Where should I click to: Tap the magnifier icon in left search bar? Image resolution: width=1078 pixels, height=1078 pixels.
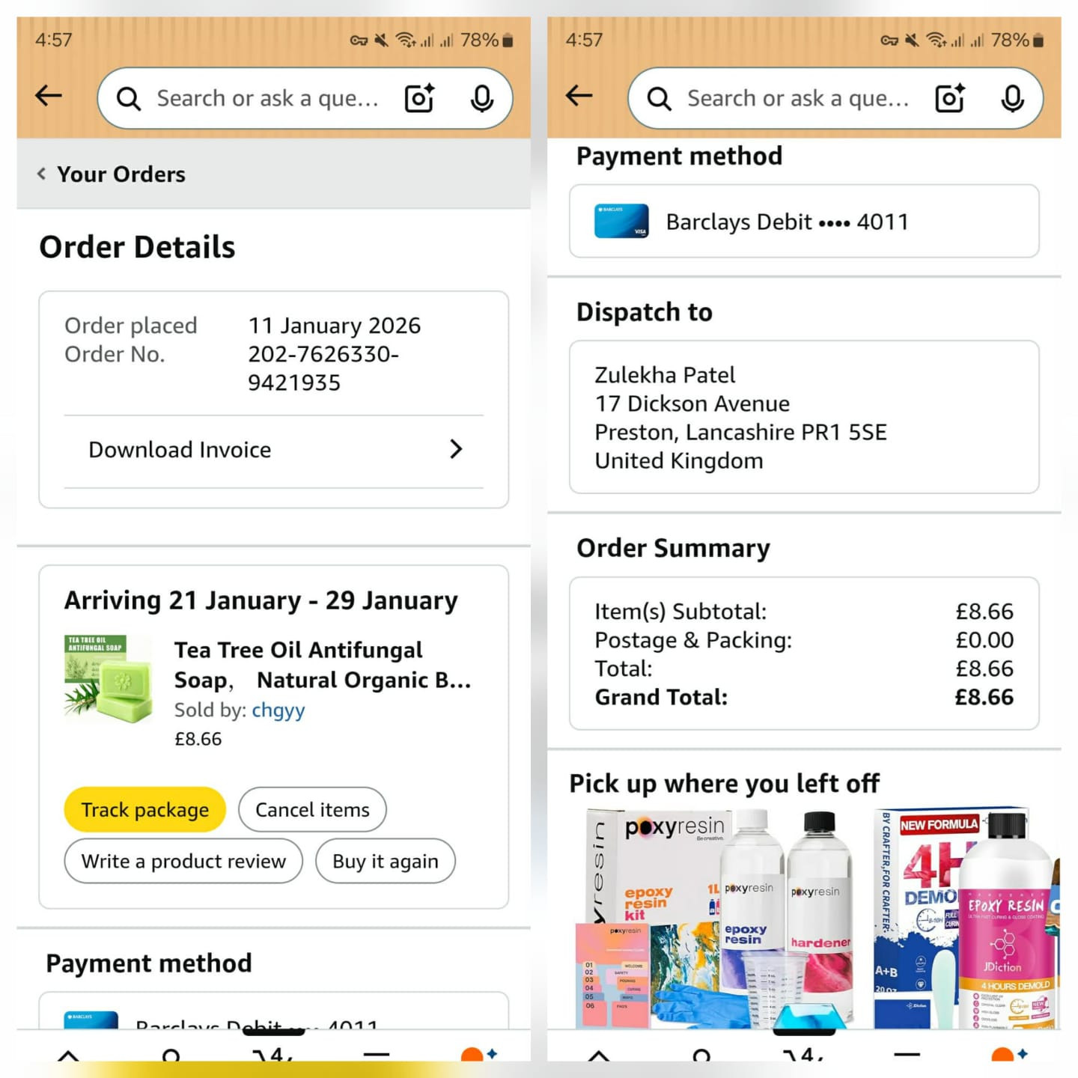(129, 99)
